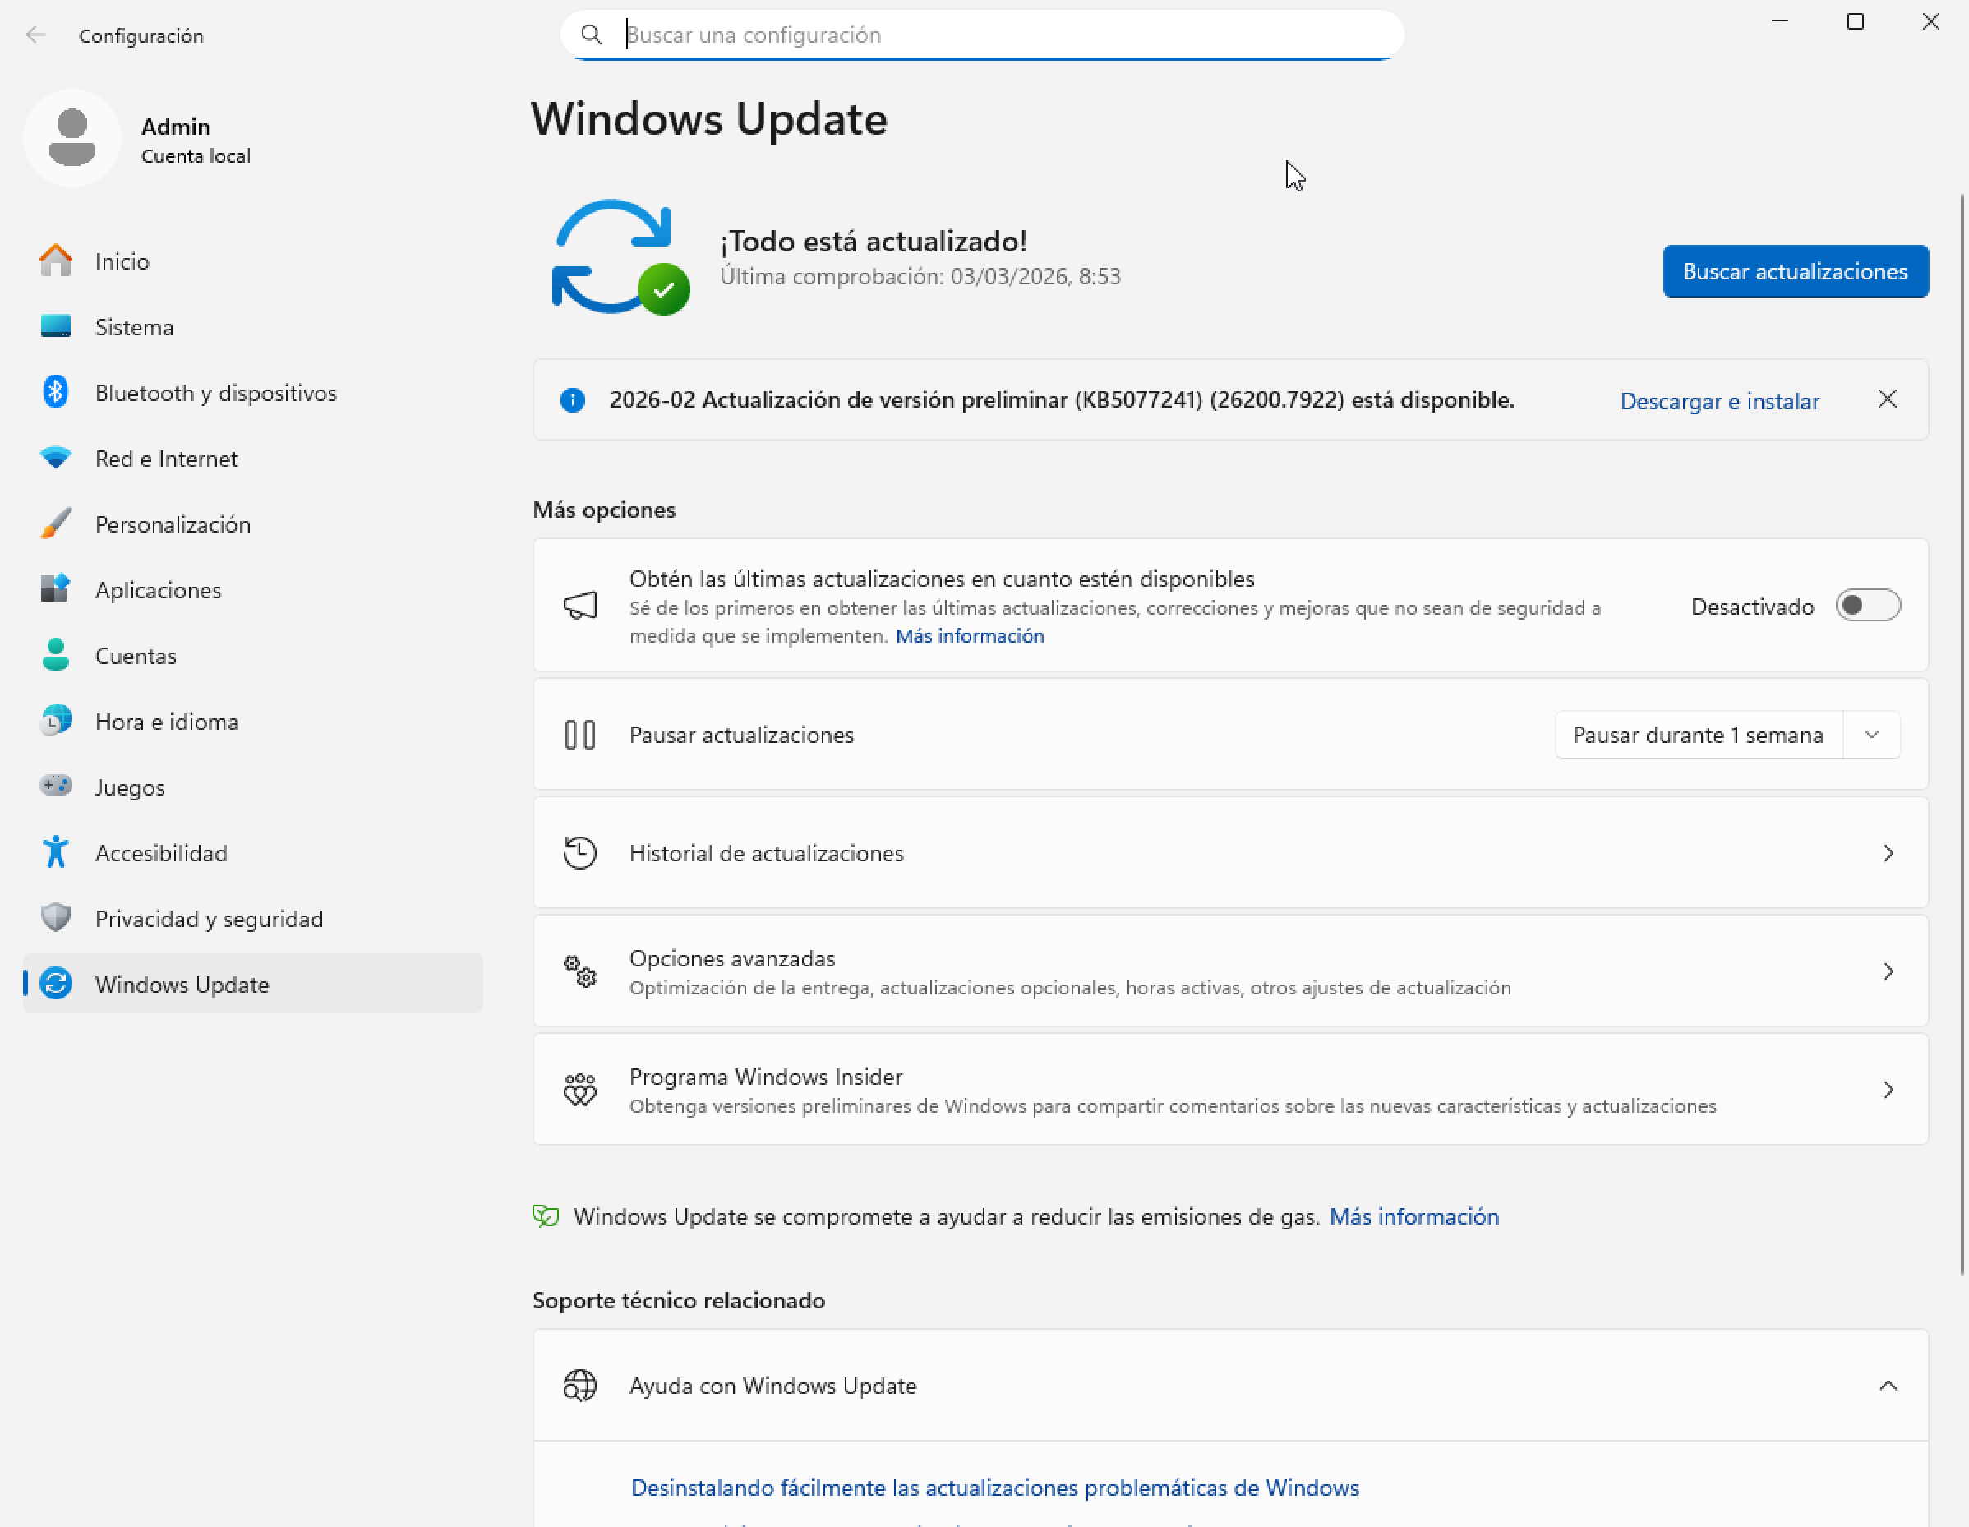Click the Wi-Fi icon for Red e Internet
The image size is (1969, 1527).
coord(56,458)
